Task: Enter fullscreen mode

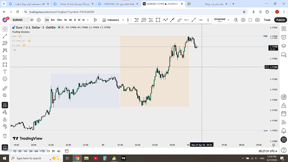Action: point(250,20)
